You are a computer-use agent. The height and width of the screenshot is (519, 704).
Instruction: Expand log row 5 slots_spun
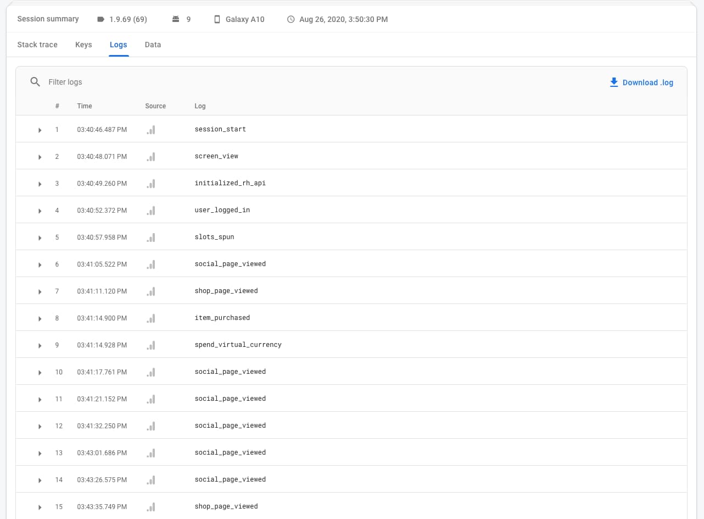40,238
